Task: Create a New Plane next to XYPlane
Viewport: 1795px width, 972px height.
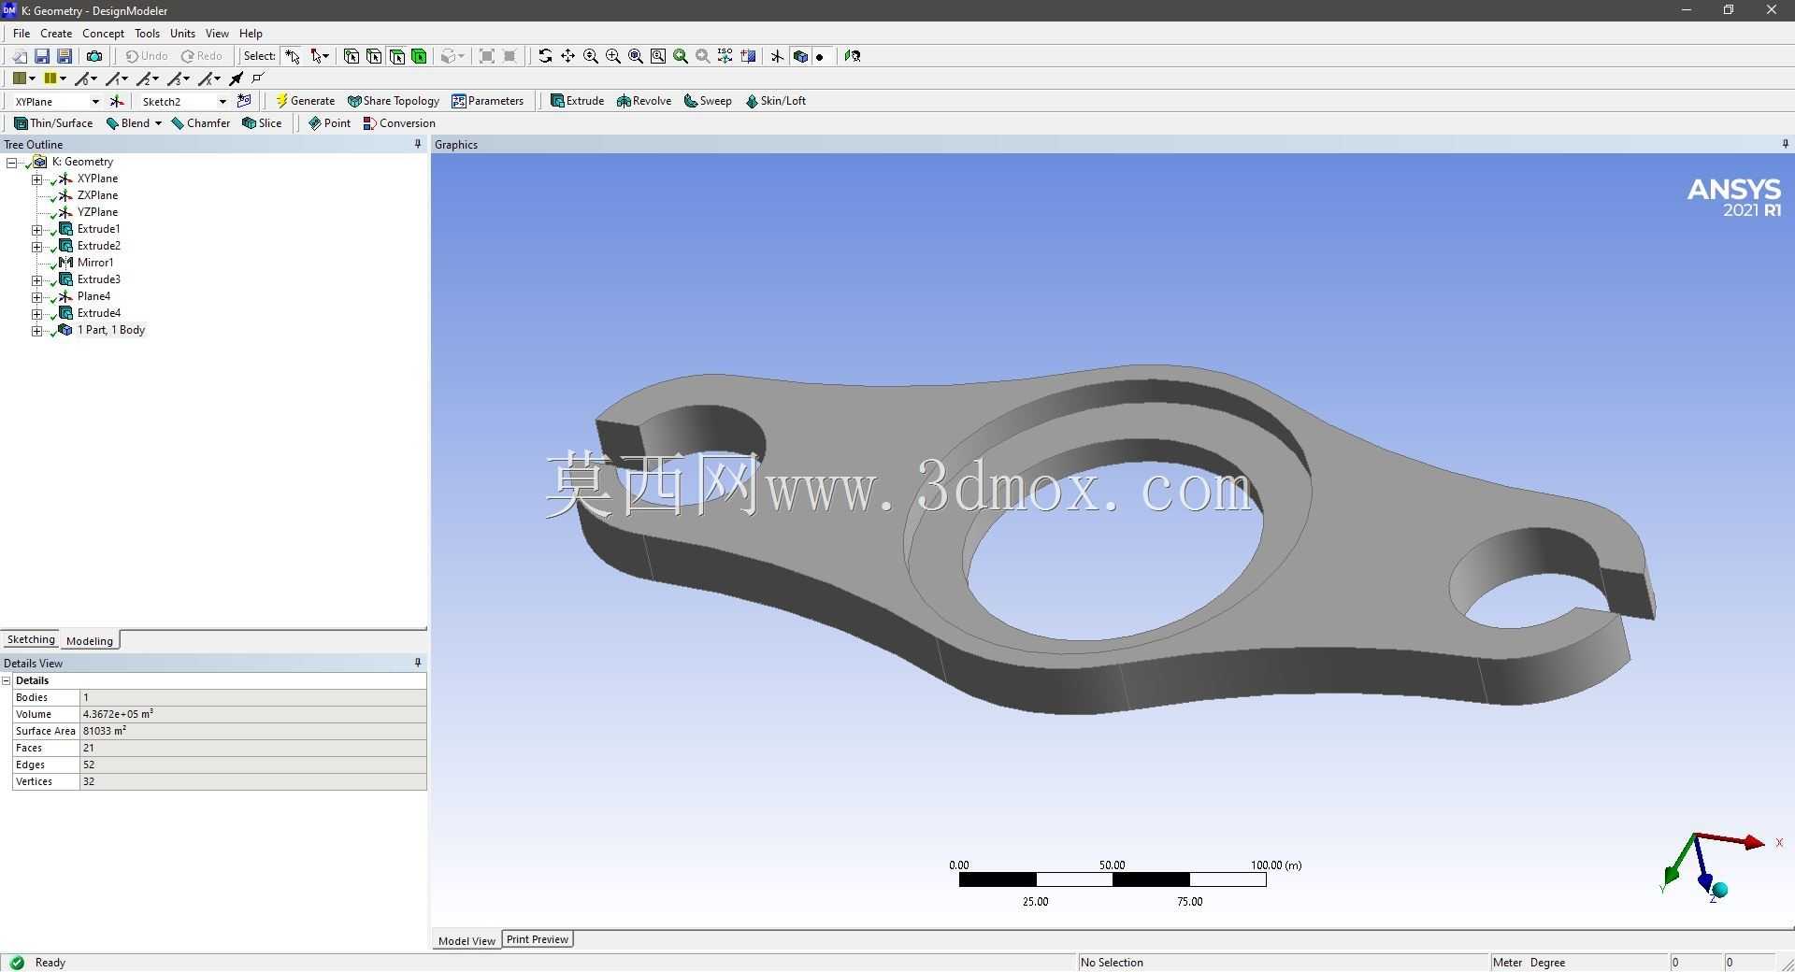Action: tap(116, 101)
